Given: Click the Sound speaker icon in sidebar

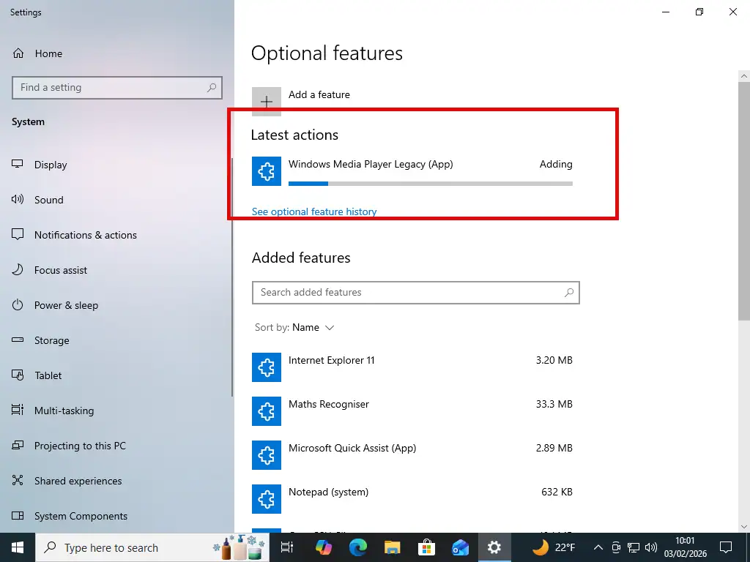Looking at the screenshot, I should (17, 200).
